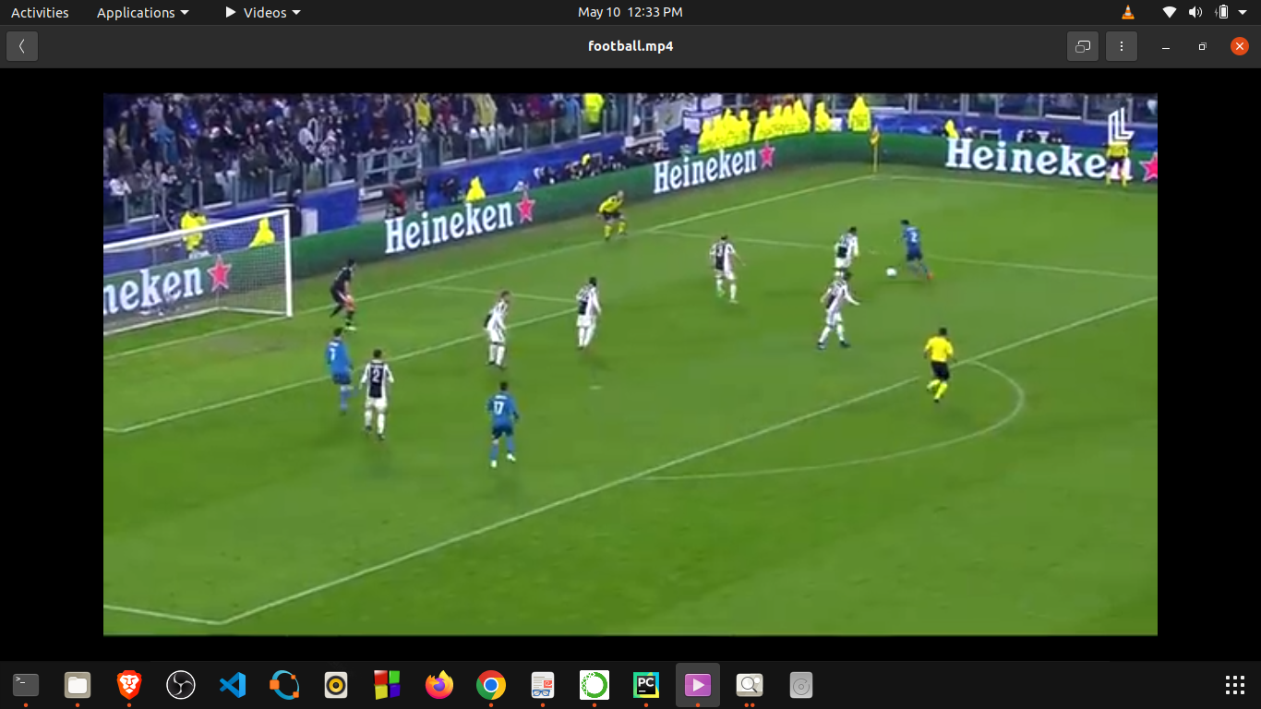The height and width of the screenshot is (709, 1261).
Task: Click Activities in the top bar
Action: point(39,12)
